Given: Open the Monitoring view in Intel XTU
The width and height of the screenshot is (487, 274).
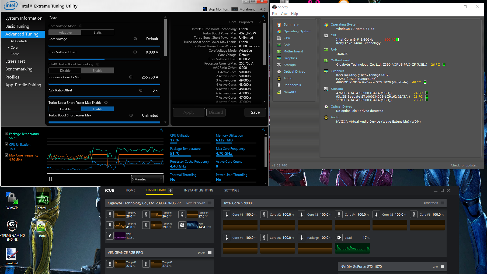Looking at the screenshot, I should [x=244, y=9].
